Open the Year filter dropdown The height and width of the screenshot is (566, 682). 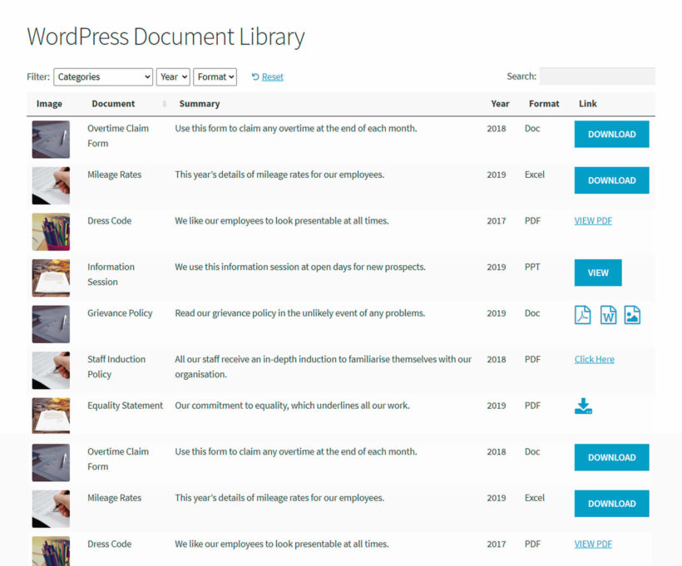[x=172, y=76]
